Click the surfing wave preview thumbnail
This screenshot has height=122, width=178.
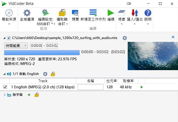pos(153,56)
